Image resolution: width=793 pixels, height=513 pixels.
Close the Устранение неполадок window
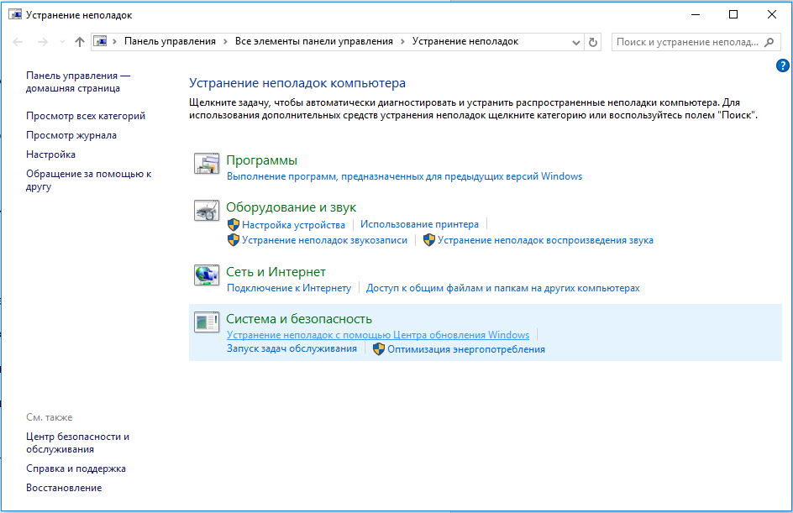(x=772, y=14)
